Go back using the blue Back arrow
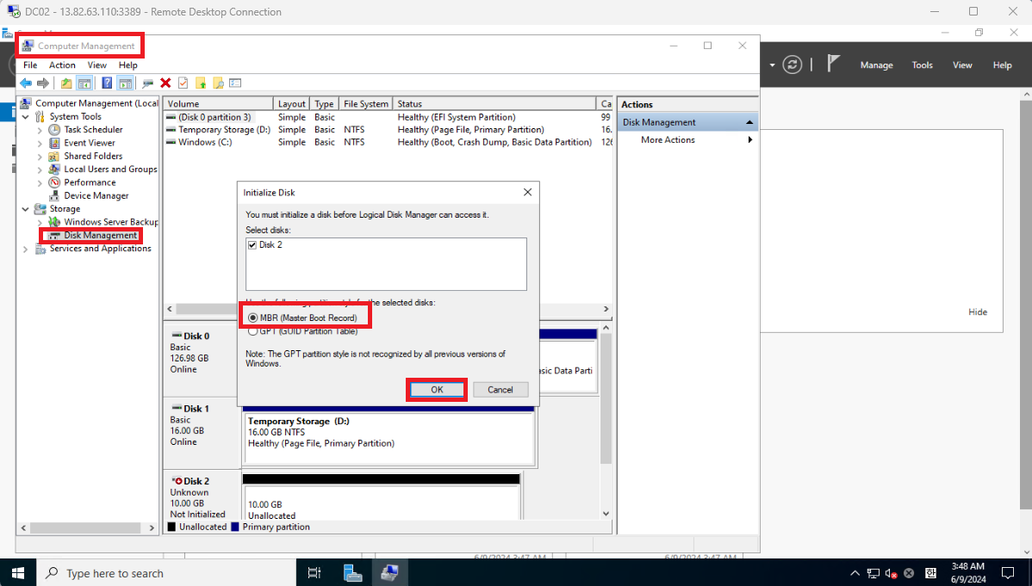This screenshot has width=1032, height=586. 26,83
